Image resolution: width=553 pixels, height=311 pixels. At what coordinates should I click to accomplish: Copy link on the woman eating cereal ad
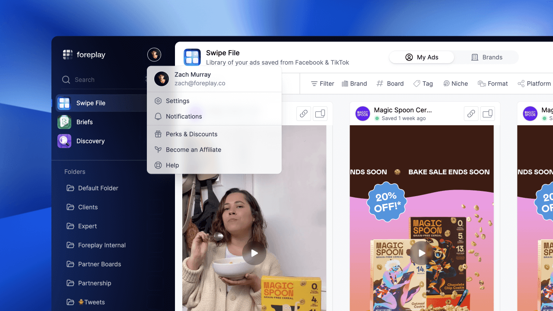304,114
